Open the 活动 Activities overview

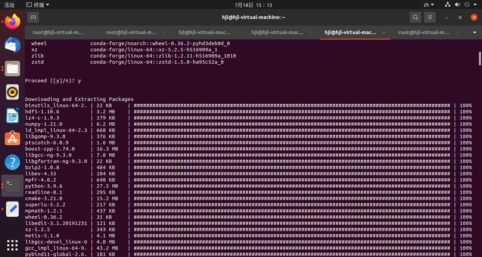(x=9, y=4)
